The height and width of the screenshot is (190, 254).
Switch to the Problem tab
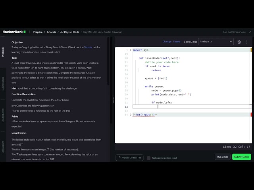click(3, 52)
